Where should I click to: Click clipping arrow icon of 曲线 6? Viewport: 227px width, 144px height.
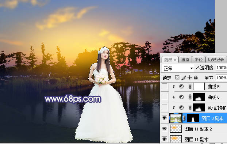point(174,97)
